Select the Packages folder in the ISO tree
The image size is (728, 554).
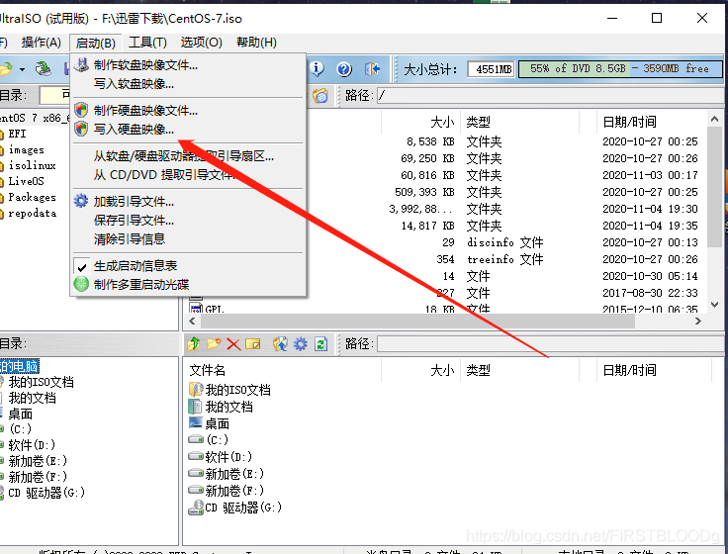(x=32, y=197)
